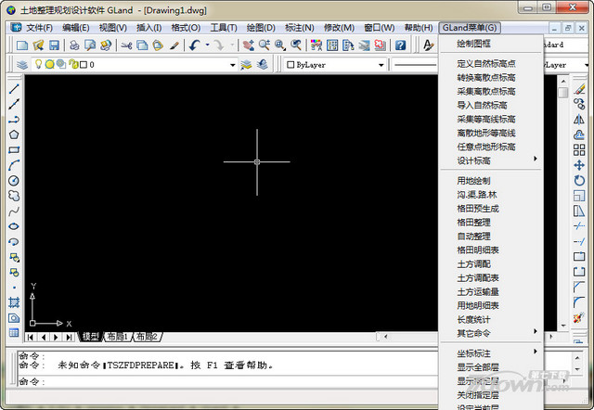Open the 编辑(E) menu
The image size is (594, 410).
[x=76, y=28]
